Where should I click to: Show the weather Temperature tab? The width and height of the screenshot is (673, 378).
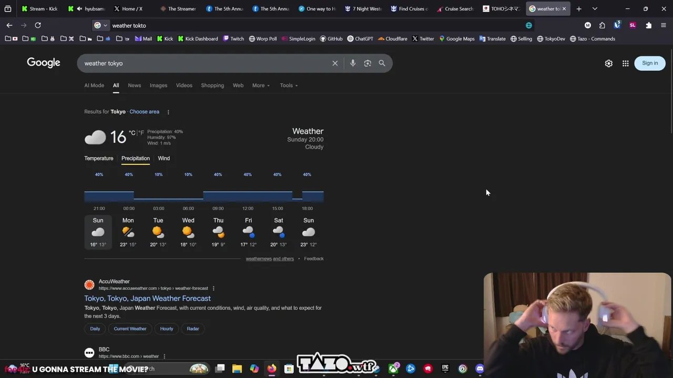[99, 158]
